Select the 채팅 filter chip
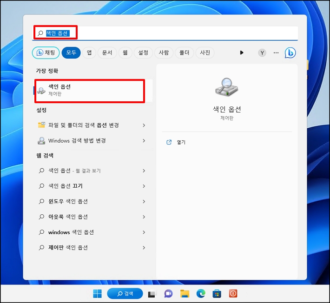 click(x=46, y=53)
